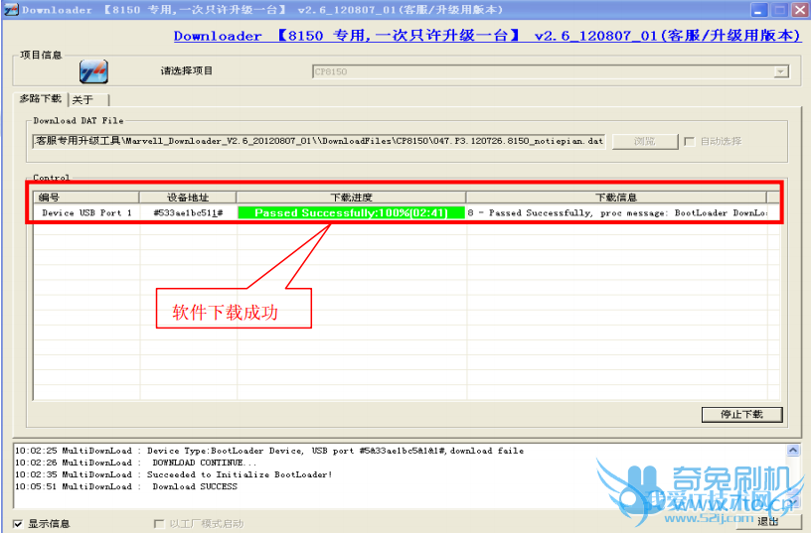Click the 下载进度 column header
This screenshot has height=533, width=811.
coord(351,198)
